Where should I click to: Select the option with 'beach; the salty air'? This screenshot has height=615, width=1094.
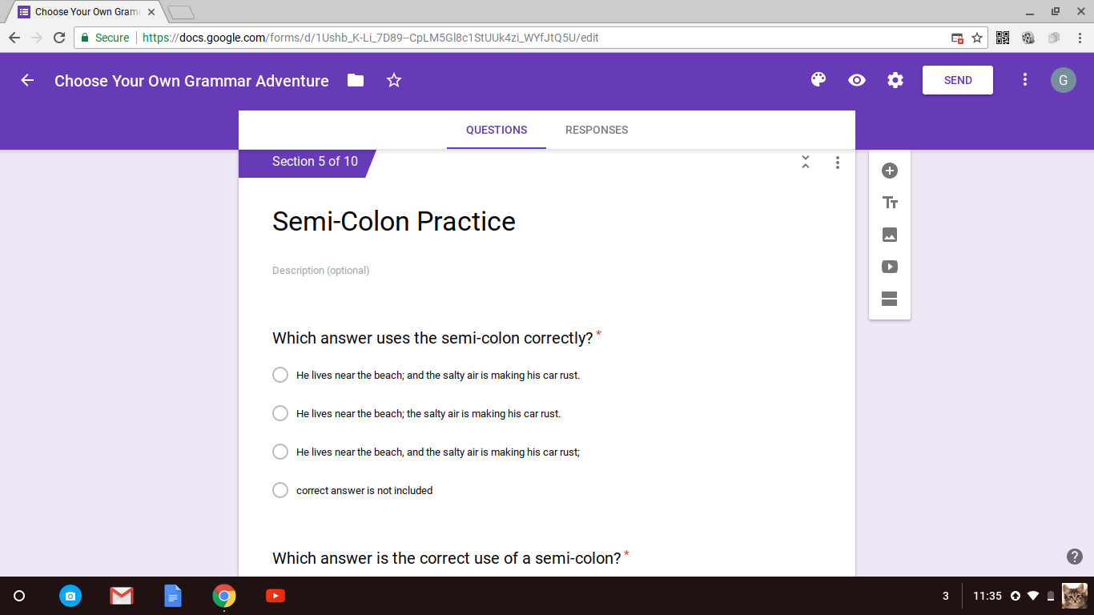point(416,413)
